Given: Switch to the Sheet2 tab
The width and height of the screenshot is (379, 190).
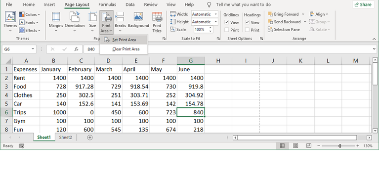Looking at the screenshot, I should [x=66, y=138].
